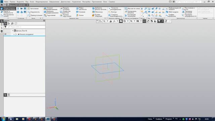Switch to Каркас и поверхности toolset
This screenshot has width=215, height=121.
[7, 12]
